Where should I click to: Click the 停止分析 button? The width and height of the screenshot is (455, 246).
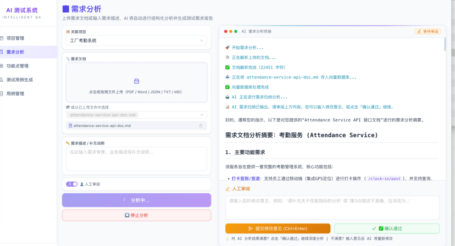tap(136, 215)
